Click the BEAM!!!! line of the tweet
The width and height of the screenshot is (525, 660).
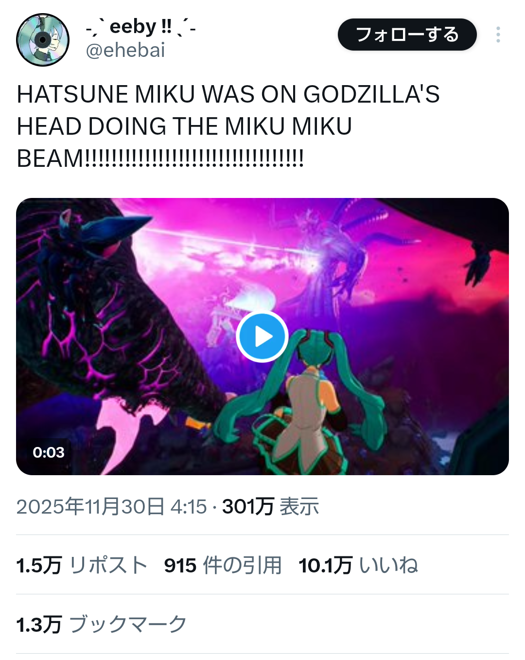click(x=160, y=159)
